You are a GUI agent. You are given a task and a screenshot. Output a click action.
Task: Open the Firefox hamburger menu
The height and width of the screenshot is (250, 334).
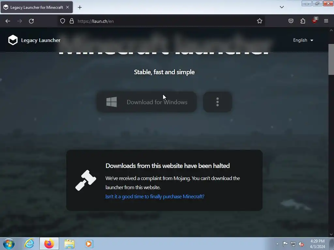326,21
